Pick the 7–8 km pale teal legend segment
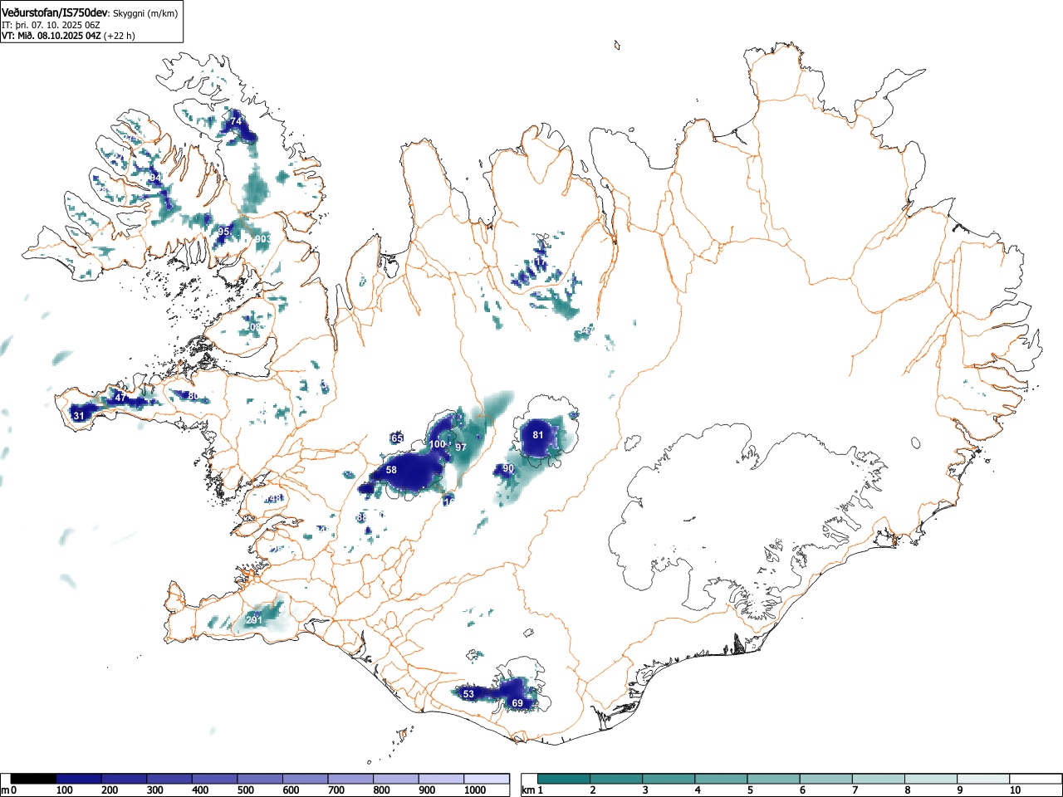1063x797 pixels. pyautogui.click(x=878, y=779)
